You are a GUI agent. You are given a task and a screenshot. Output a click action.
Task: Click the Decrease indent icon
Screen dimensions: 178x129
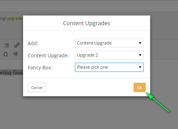pyautogui.click(x=15, y=54)
